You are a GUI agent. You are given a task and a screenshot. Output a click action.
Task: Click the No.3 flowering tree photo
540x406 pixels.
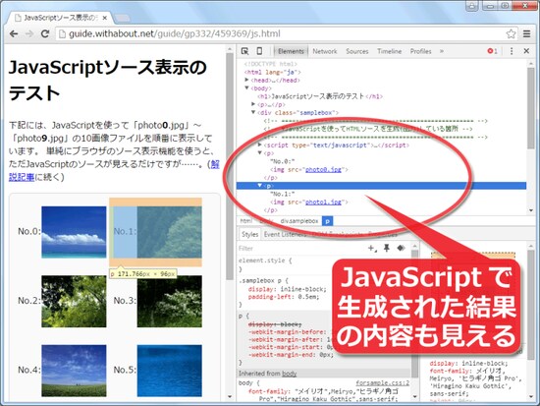coord(169,301)
